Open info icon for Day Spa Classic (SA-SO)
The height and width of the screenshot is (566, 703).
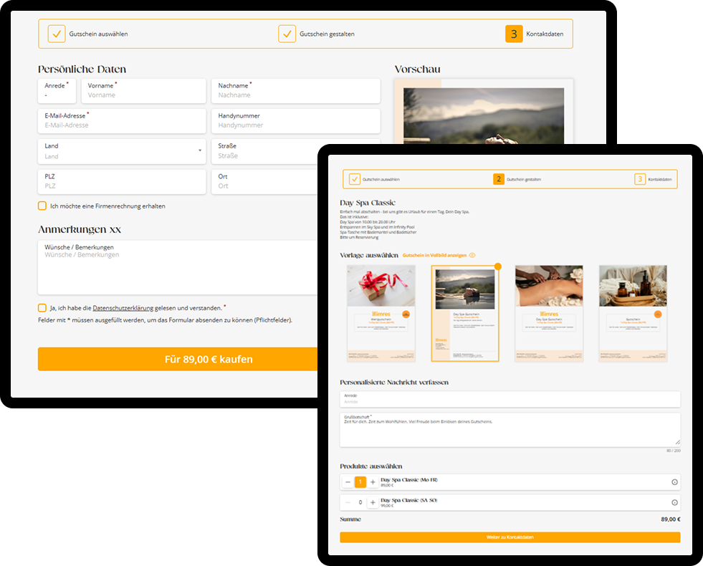pyautogui.click(x=674, y=502)
